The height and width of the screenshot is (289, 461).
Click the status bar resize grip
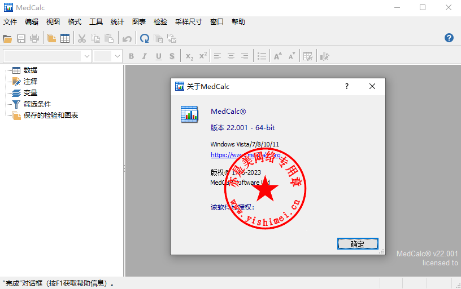tap(458, 286)
